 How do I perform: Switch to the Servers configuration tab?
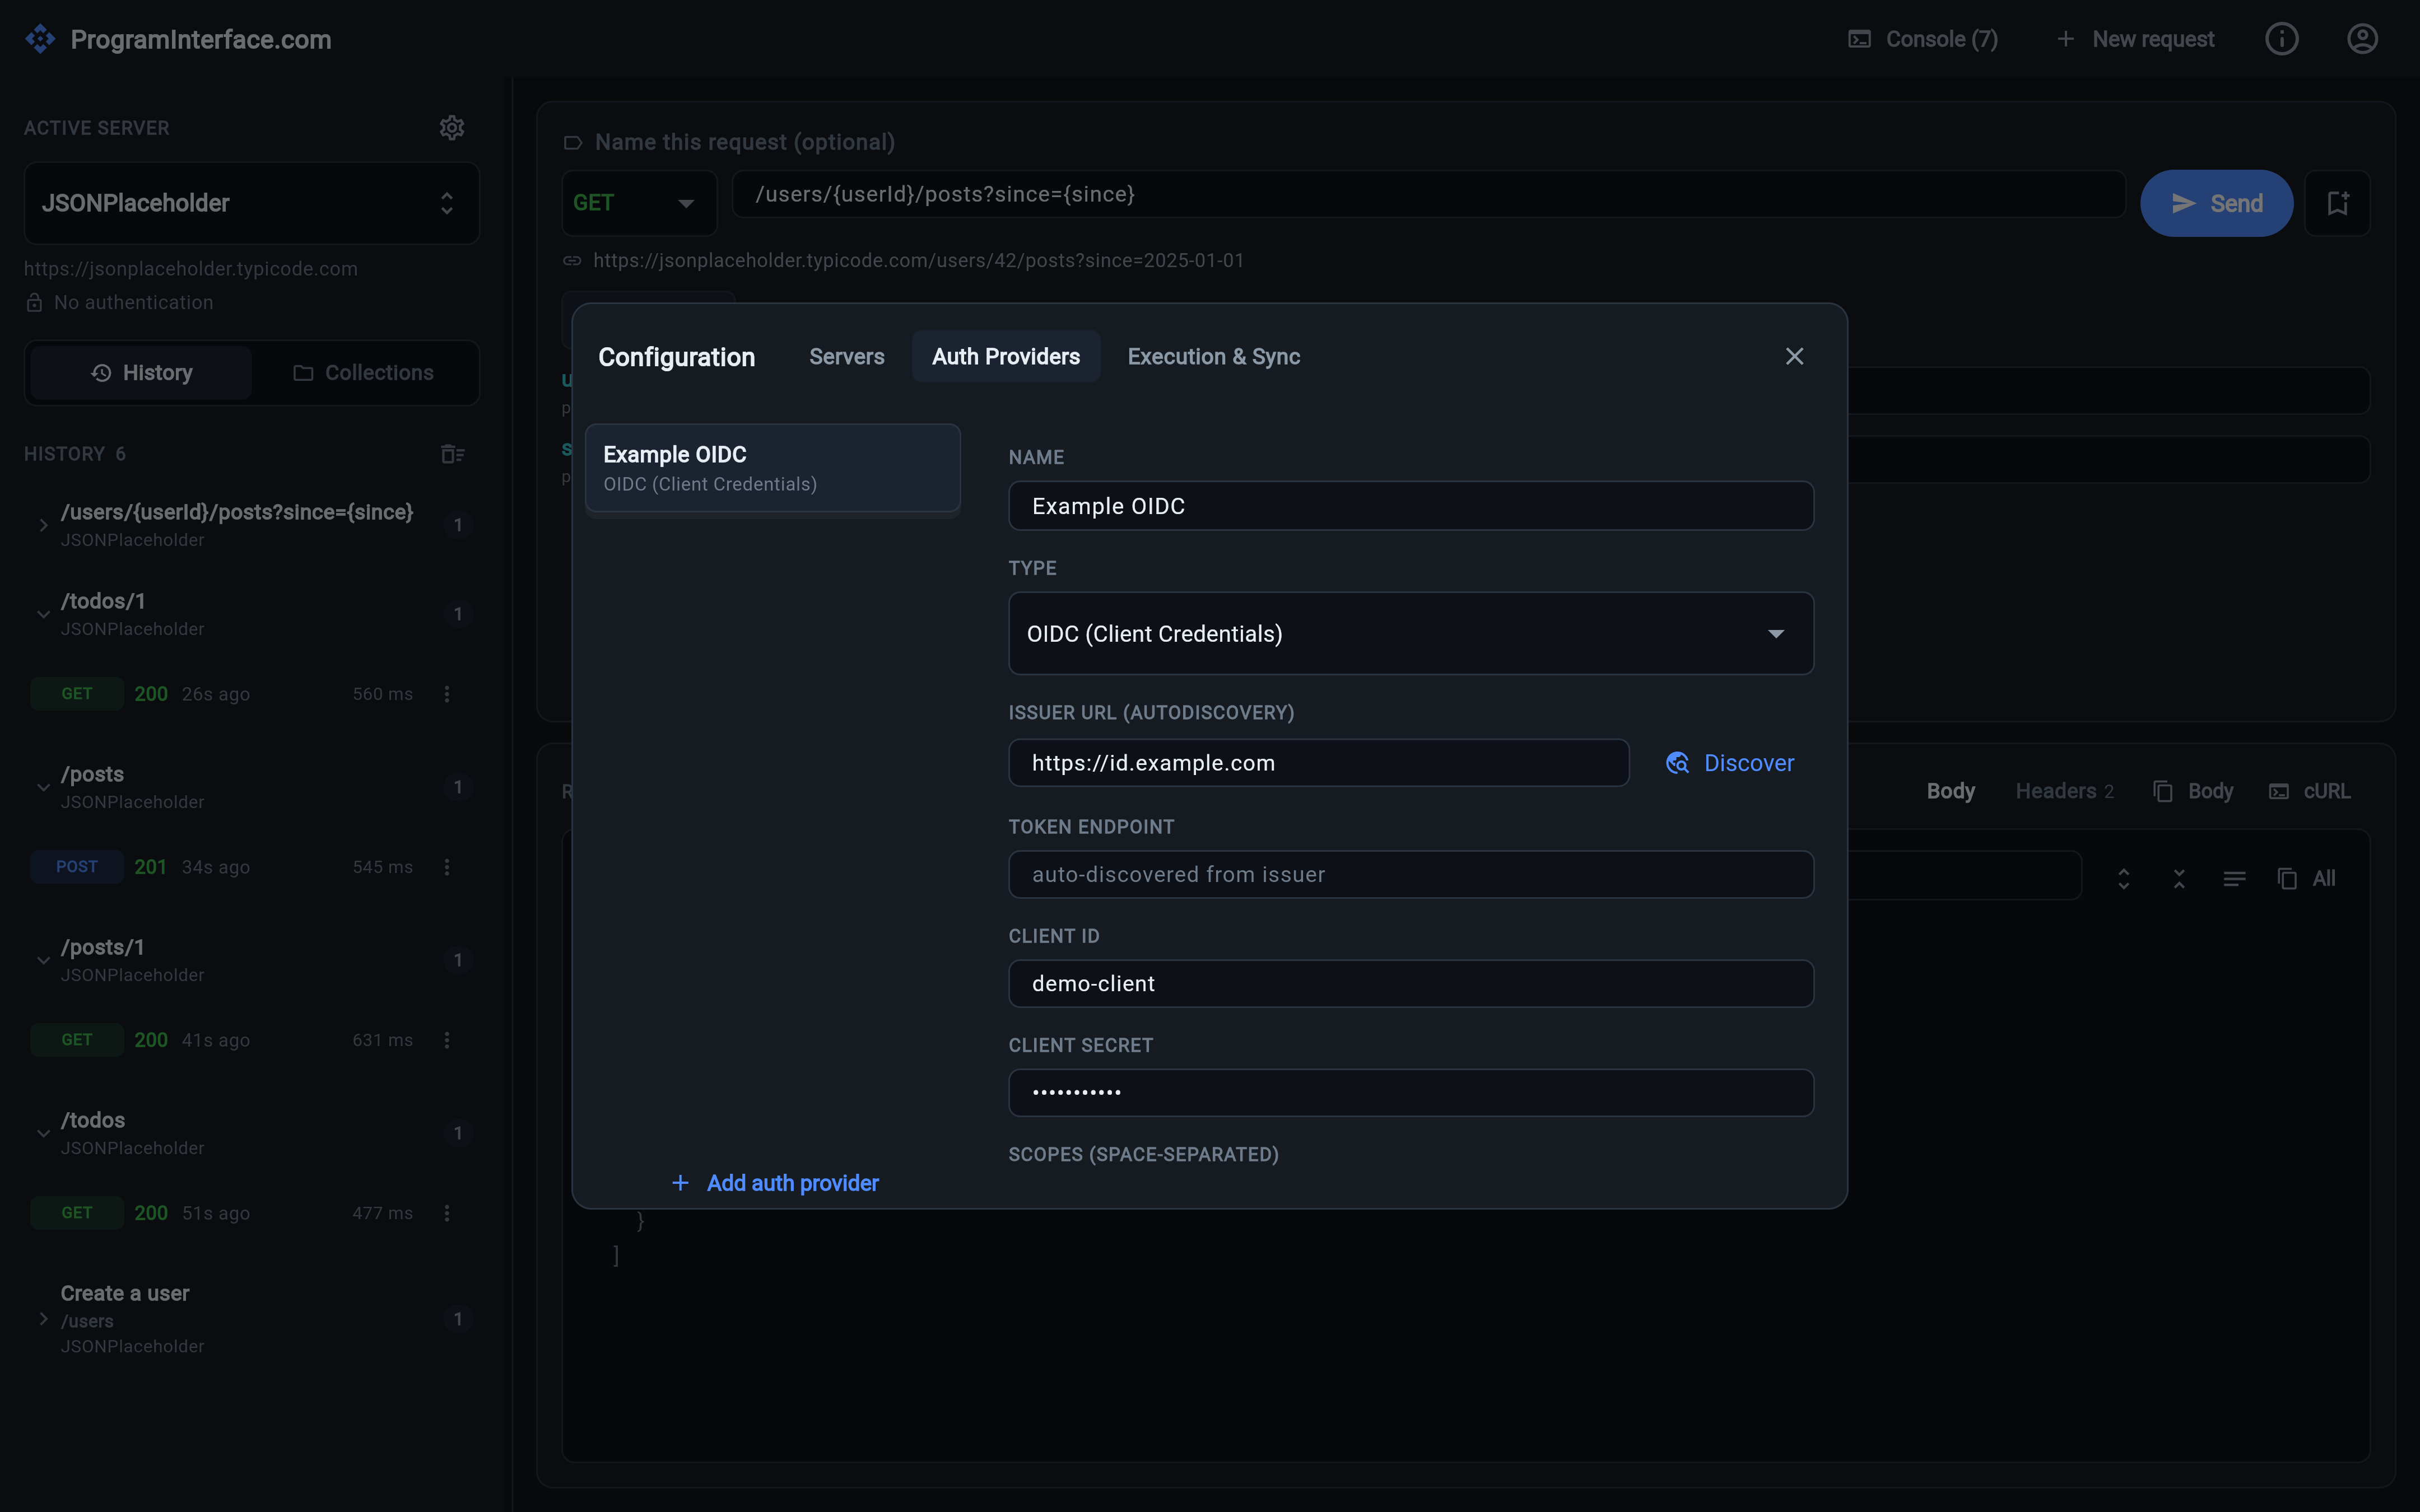point(846,357)
